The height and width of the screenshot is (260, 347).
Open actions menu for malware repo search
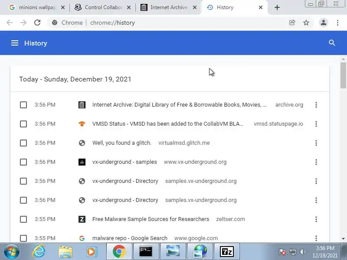click(x=316, y=238)
